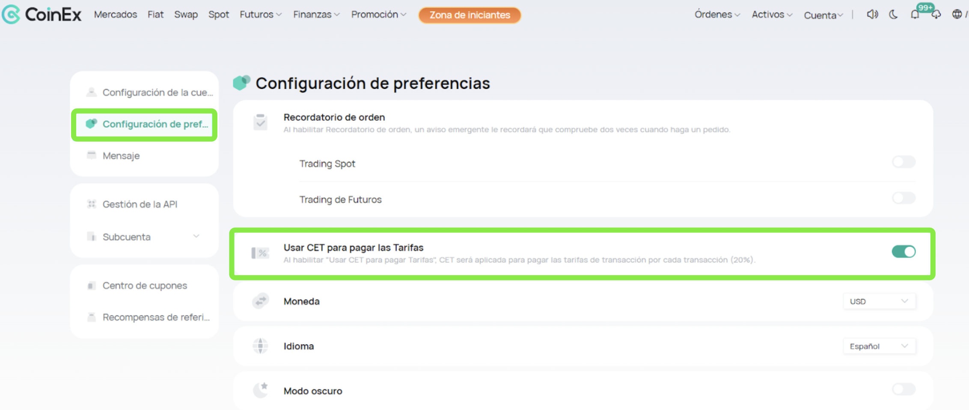
Task: Open the Idioma Español dropdown
Action: click(879, 346)
